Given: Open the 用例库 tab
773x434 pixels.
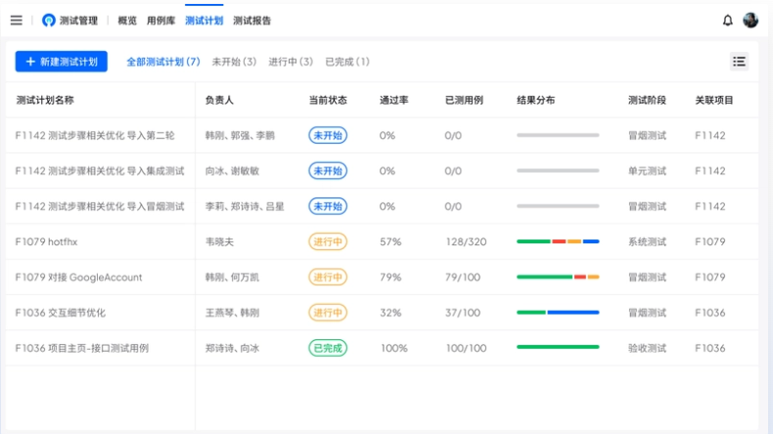Looking at the screenshot, I should click(x=160, y=21).
